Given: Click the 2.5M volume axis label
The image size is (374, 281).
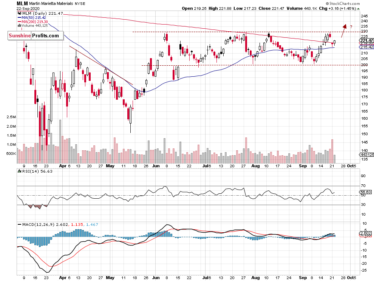Looking at the screenshot, I should pos(11,117).
